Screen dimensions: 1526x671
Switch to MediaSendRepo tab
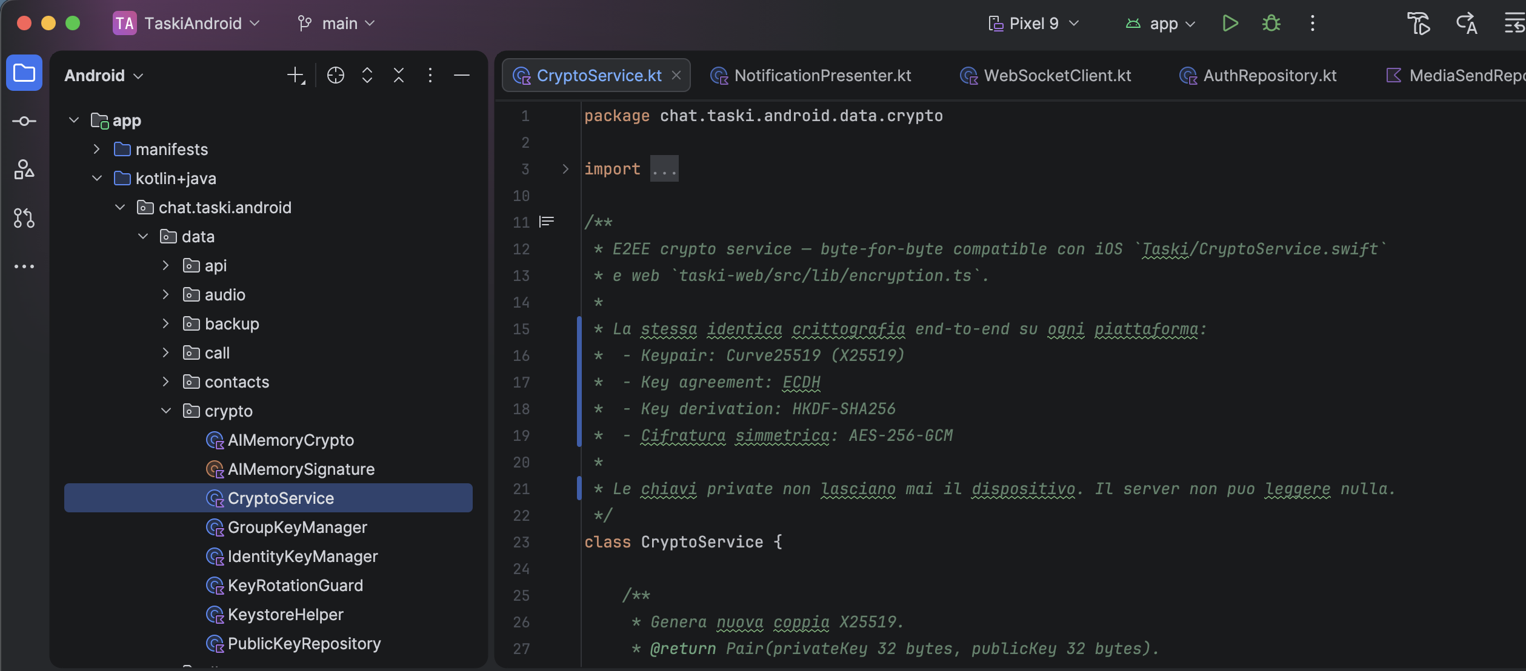point(1454,76)
